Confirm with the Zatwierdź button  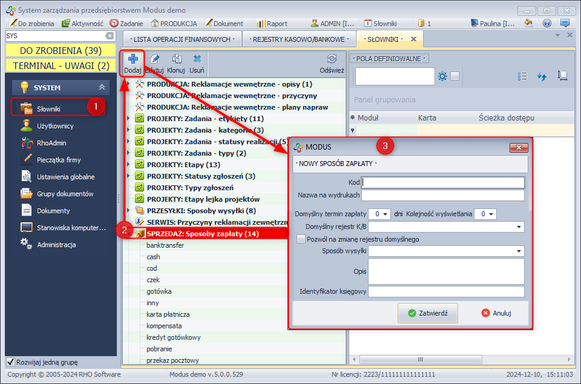click(427, 313)
